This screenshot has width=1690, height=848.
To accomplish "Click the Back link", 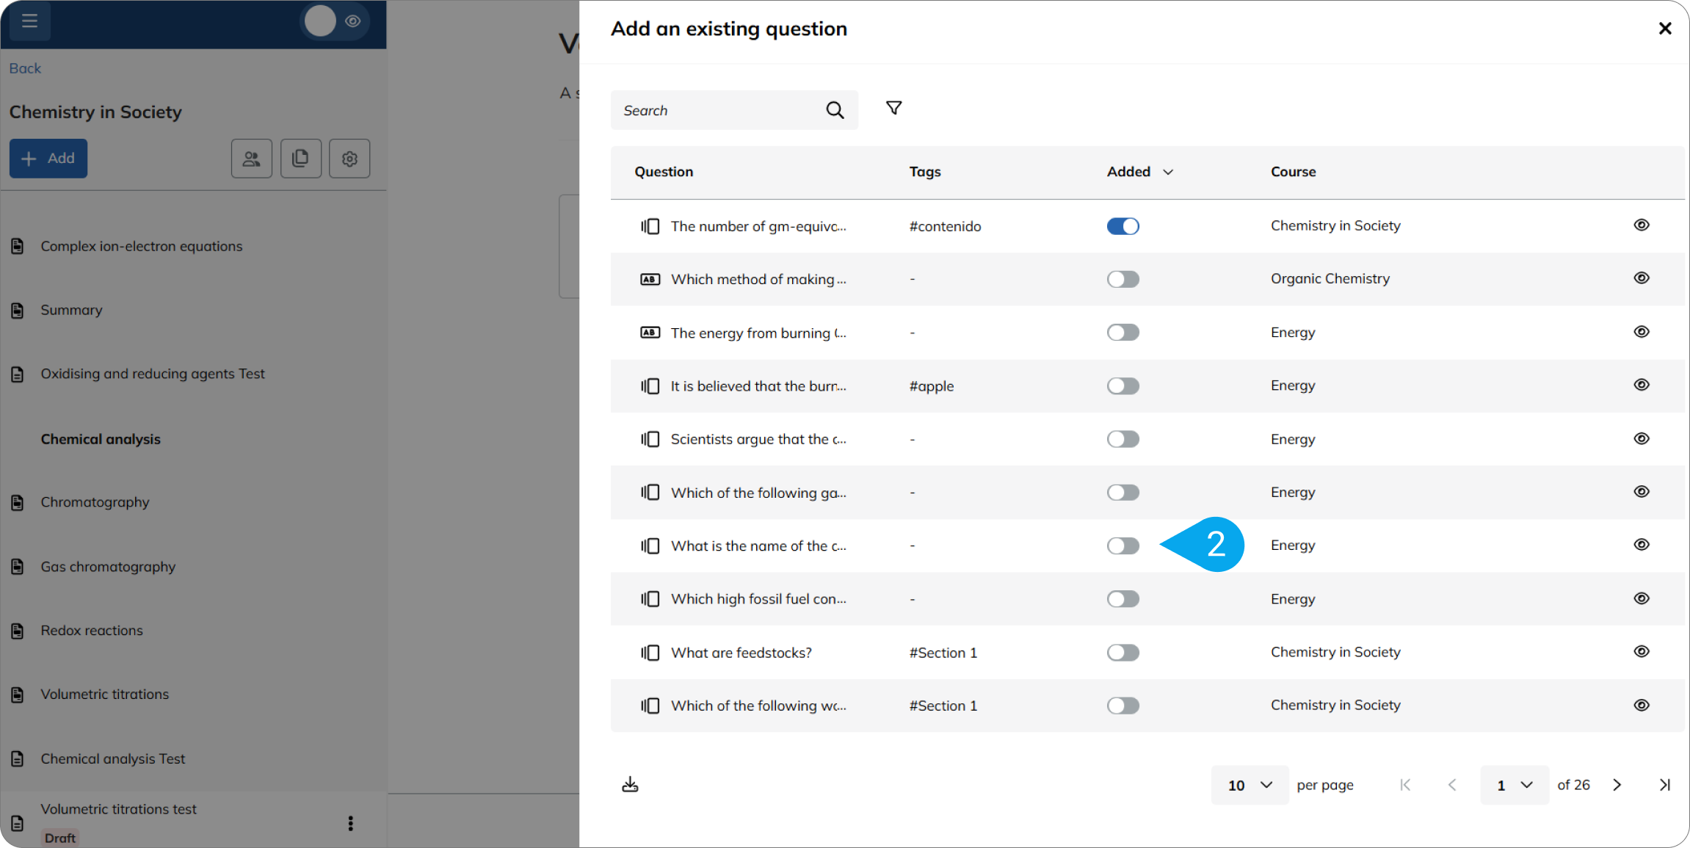I will (x=25, y=68).
